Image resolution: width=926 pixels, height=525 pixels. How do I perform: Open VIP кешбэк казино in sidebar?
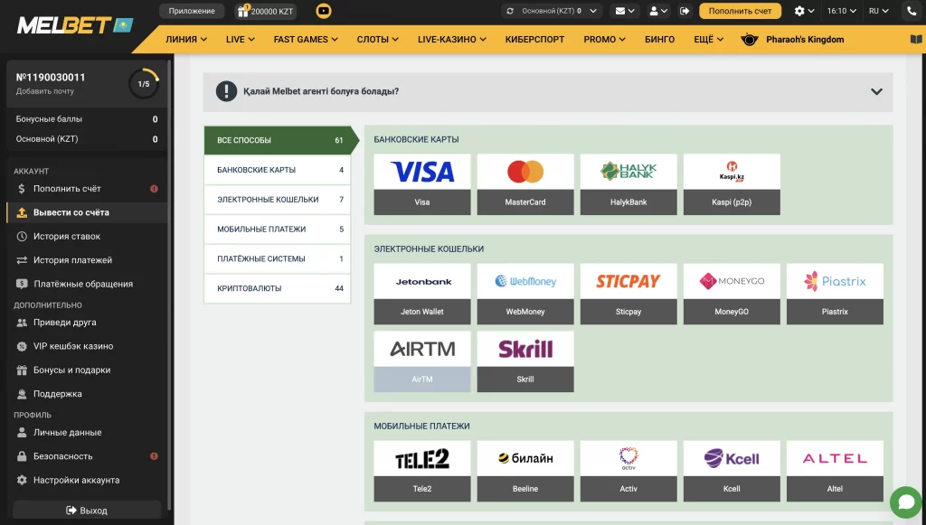click(x=87, y=346)
